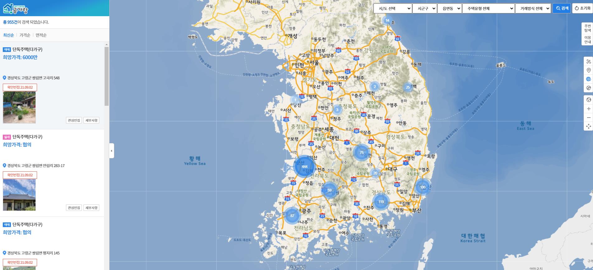Click the 희망가격: 6000만 price text
593x270 pixels.
20,57
